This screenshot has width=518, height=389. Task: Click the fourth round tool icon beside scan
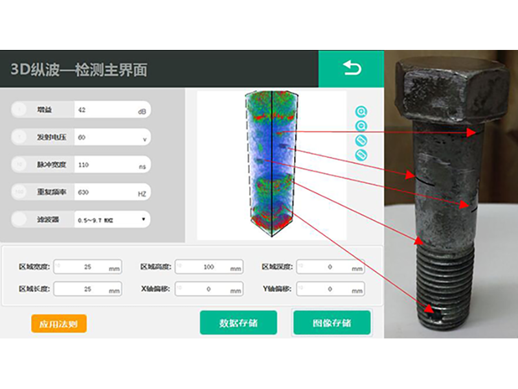point(361,155)
